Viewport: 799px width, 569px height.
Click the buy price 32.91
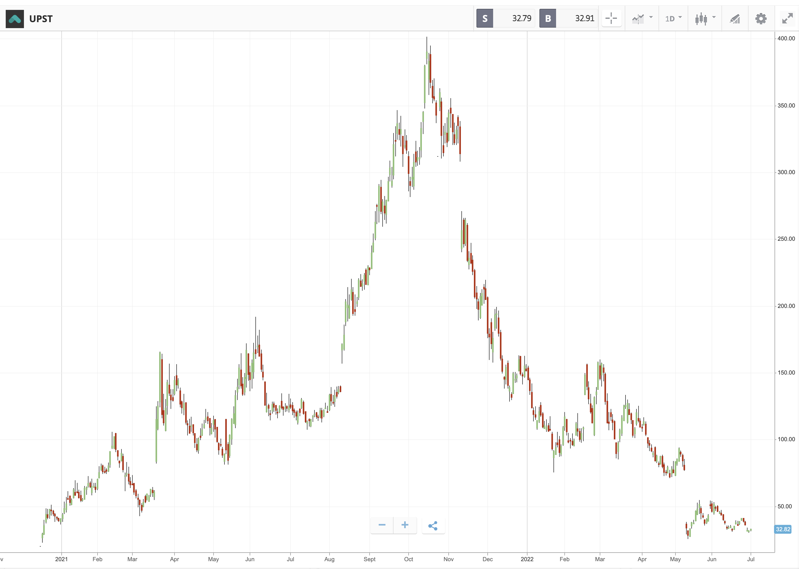584,18
